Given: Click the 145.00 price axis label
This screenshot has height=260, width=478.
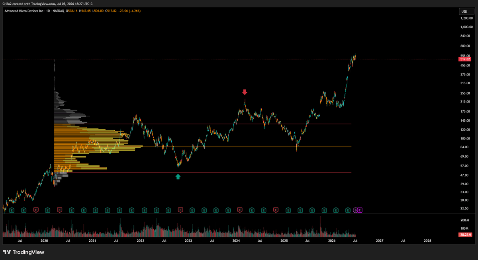Looking at the screenshot, I should pos(465,120).
